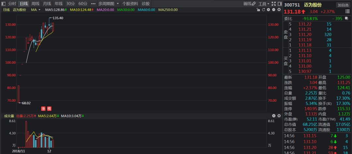Screen dimensions: 352x154
Task: Enter fullscreen chart view
Action: [273, 4]
